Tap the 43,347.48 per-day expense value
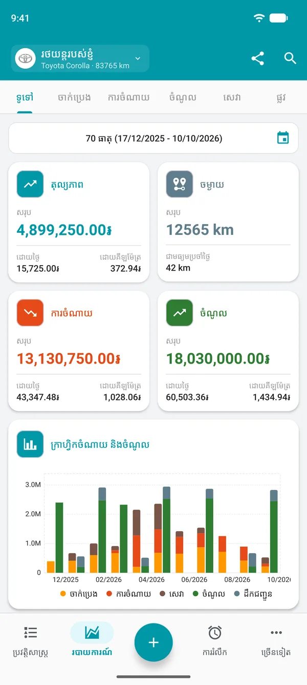This screenshot has width=307, height=685. 38,397
